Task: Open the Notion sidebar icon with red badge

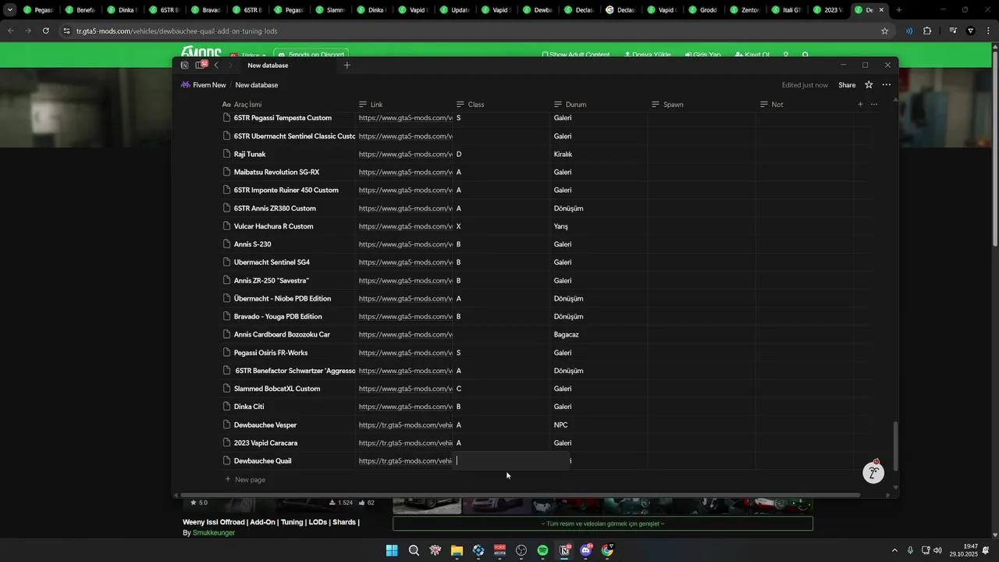Action: [x=201, y=66]
